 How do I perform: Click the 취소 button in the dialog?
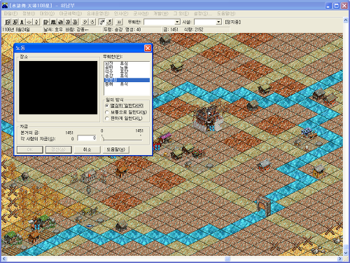coord(87,149)
